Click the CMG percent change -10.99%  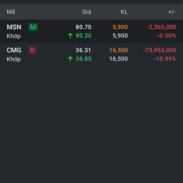tap(165, 59)
